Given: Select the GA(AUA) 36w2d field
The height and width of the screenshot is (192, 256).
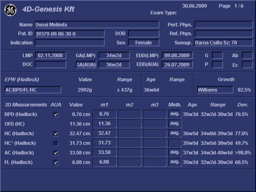Looking at the screenshot, I should point(114,64).
